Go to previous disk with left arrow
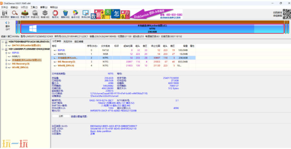Screen dimensions: 291x149 point(6,23)
